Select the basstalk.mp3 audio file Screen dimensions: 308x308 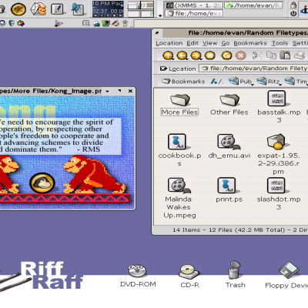point(279,106)
